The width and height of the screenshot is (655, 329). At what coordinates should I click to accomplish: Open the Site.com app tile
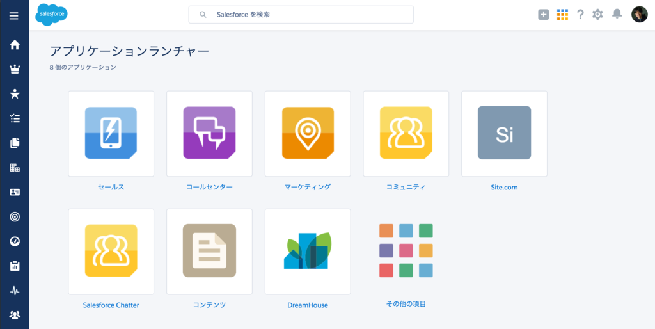pos(504,134)
